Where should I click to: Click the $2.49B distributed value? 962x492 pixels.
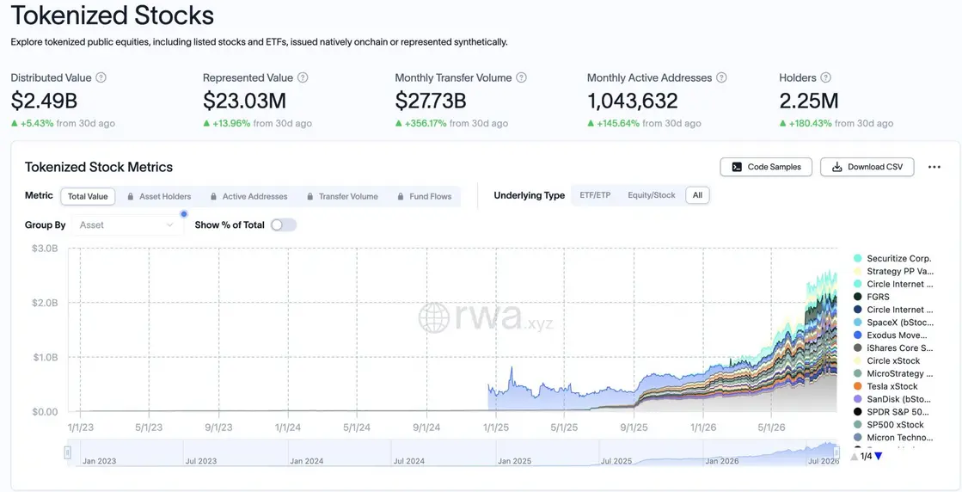44,101
